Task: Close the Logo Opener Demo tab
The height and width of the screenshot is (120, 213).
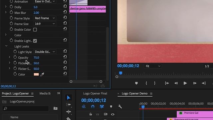Action: [x=118, y=94]
